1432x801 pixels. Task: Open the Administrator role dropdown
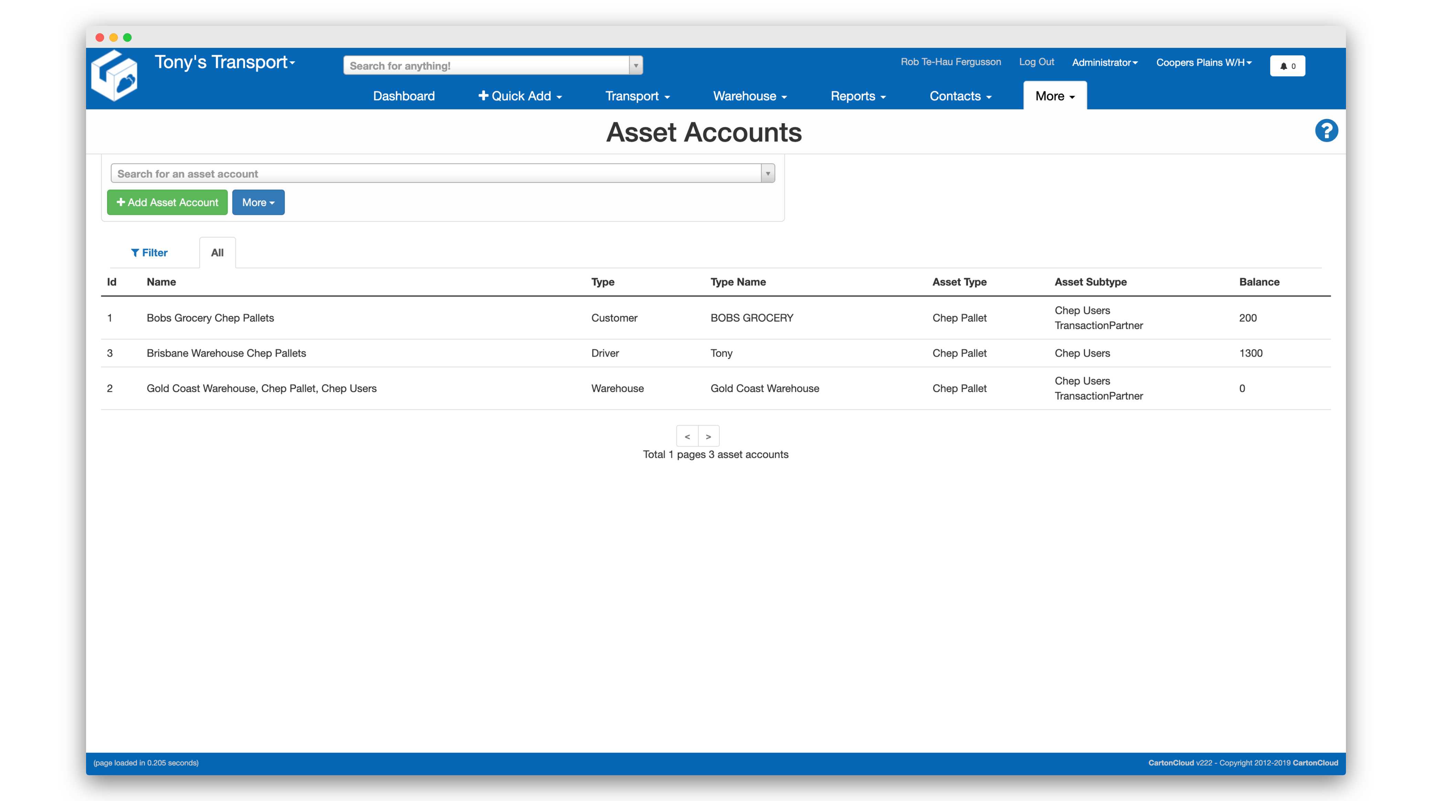1105,62
